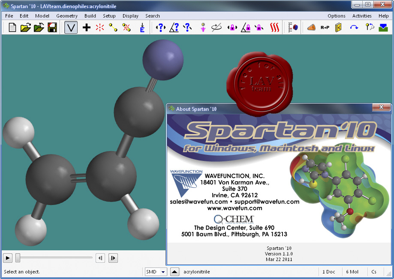Image resolution: width=394 pixels, height=279 pixels.
Task: Open the Surfaces orange cone icon
Action: (312, 27)
